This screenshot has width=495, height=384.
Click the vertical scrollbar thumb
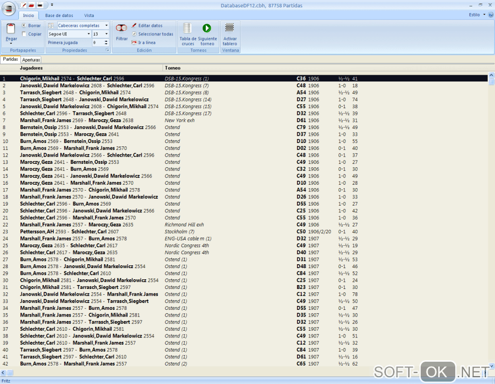click(x=491, y=81)
